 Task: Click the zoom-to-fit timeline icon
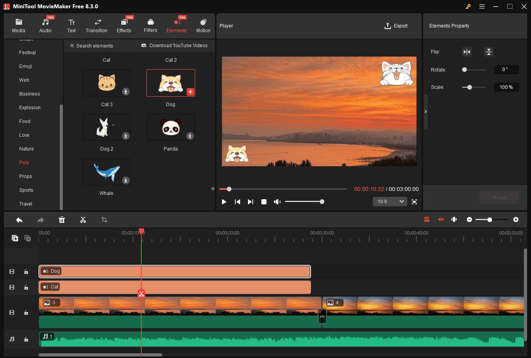[x=454, y=219]
